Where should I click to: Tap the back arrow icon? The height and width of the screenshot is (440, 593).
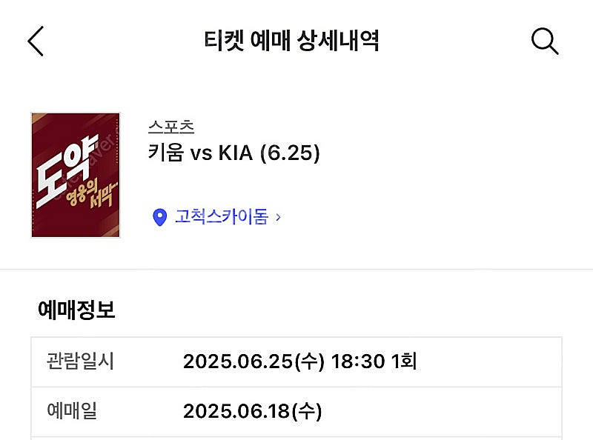pos(36,41)
